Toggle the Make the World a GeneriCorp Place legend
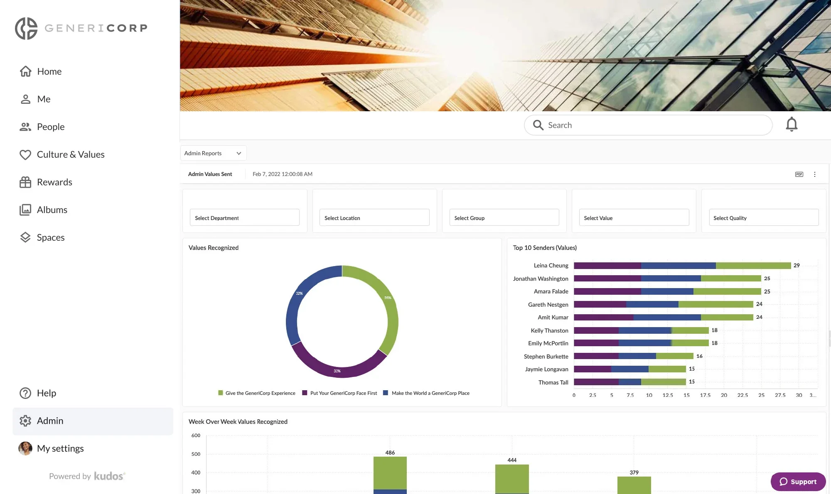Screen dimensions: 831x494 click(x=426, y=393)
